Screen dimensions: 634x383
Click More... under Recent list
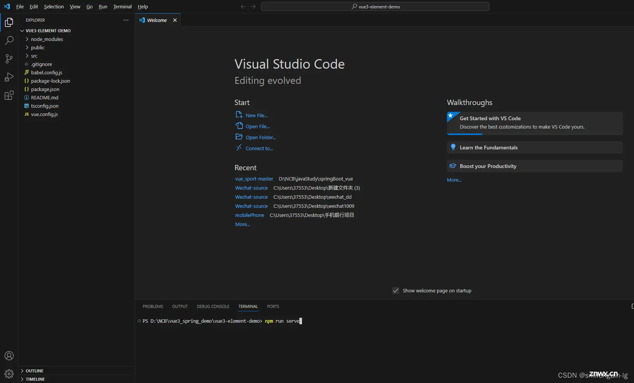[243, 224]
